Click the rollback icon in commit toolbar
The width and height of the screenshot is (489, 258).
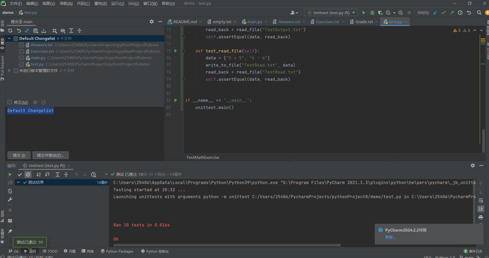[19, 31]
